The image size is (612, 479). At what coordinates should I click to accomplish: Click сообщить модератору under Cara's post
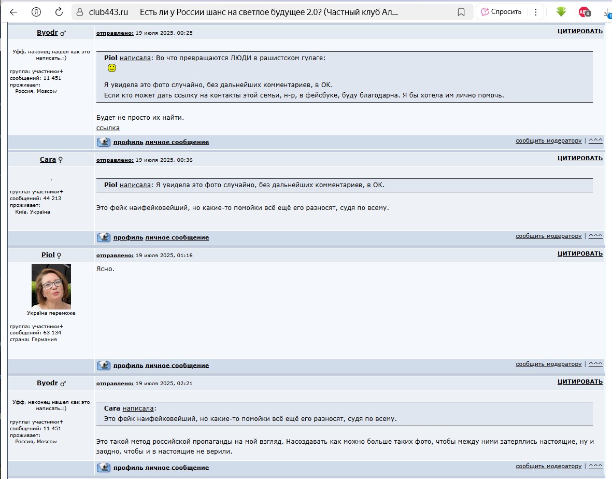tap(548, 236)
